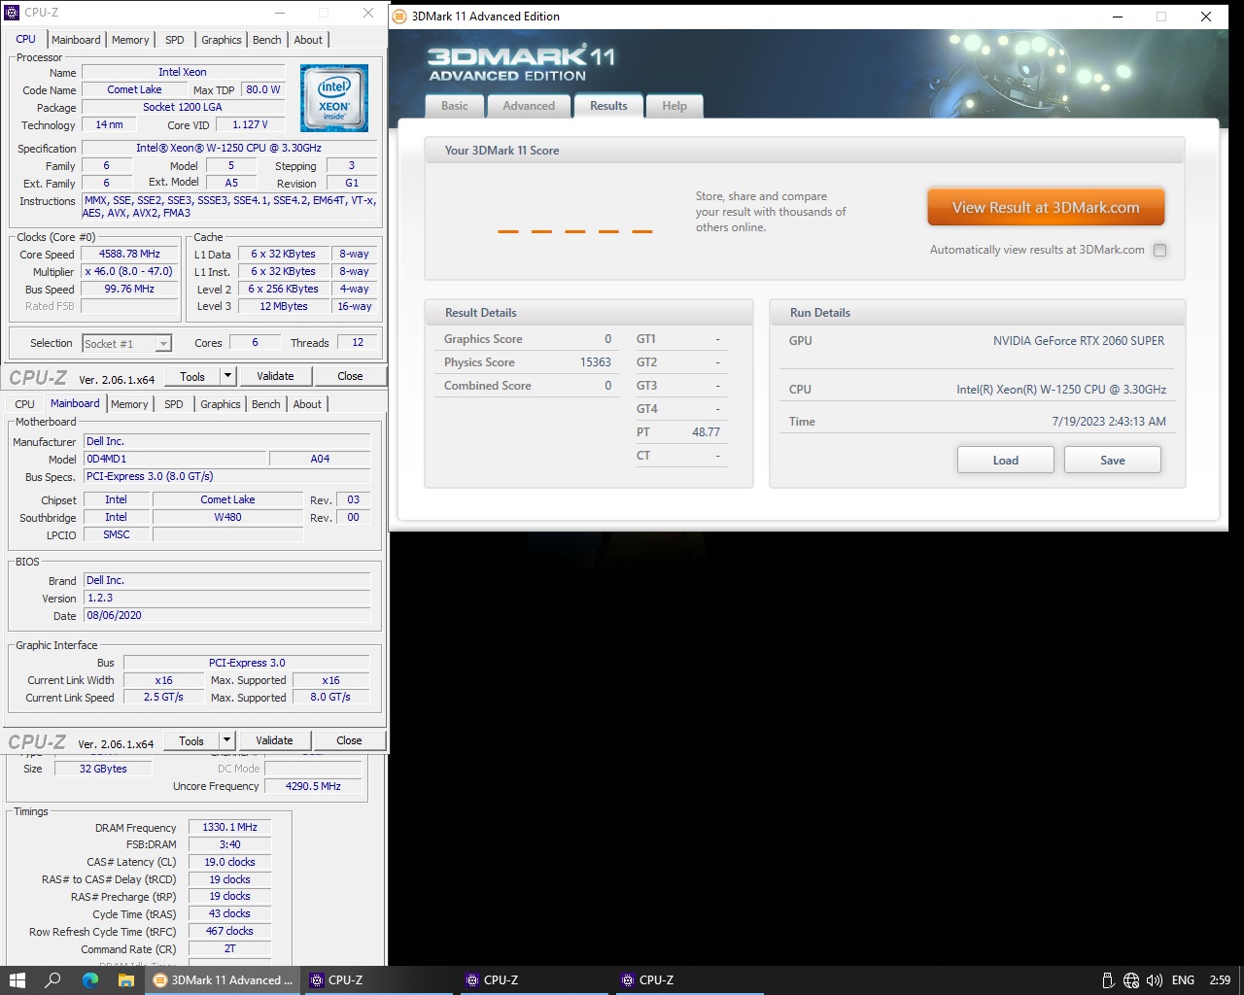
Task: Open Memory tab in the motherboard CPU-Z window
Action: [129, 404]
